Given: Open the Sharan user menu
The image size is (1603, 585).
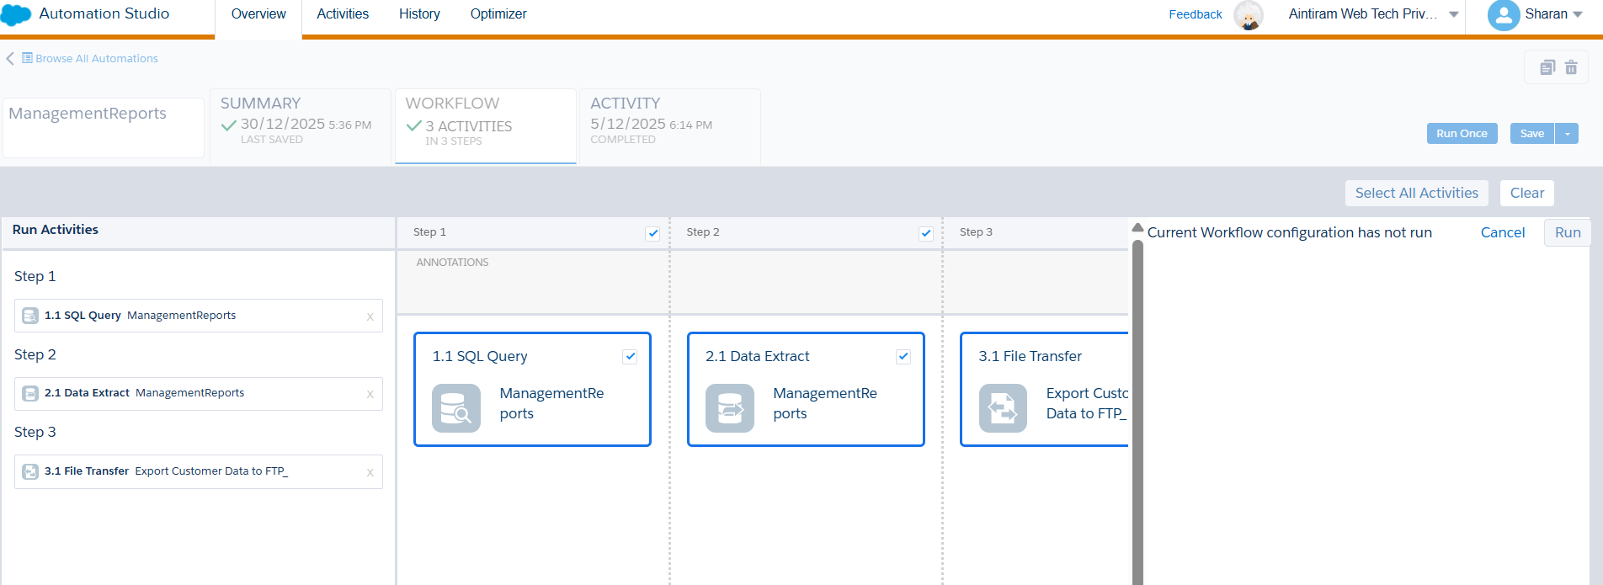Looking at the screenshot, I should tap(1535, 14).
